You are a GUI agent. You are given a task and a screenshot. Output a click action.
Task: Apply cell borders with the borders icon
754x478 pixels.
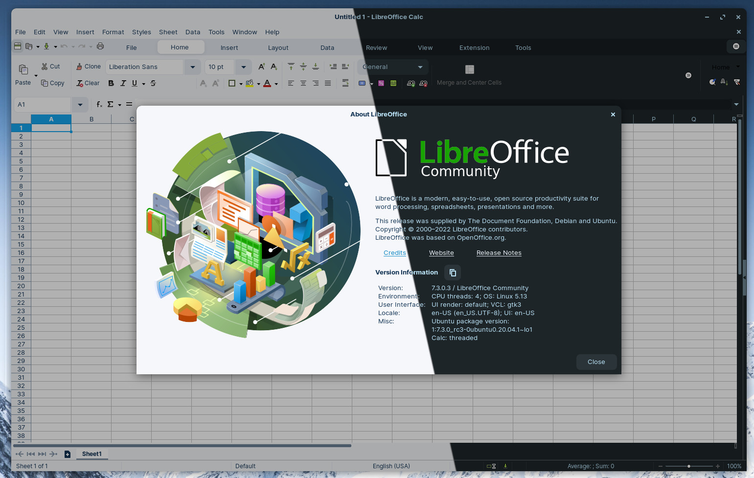coord(232,83)
